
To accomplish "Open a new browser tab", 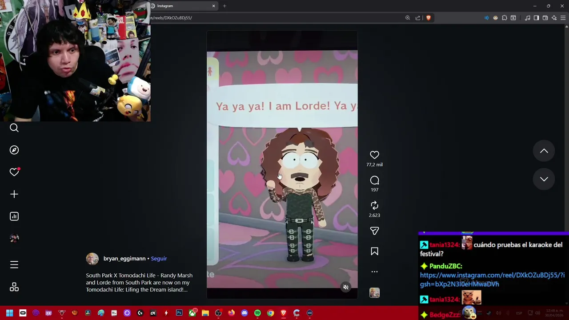I will coord(224,6).
